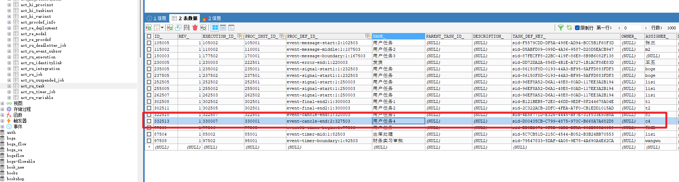Viewport: 679px width, 182px height.
Task: Check the row with ID_ 230005
Action: [x=149, y=62]
